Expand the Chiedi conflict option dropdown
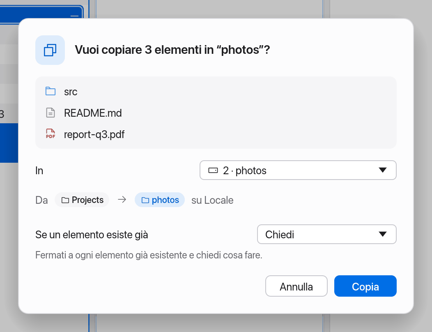This screenshot has width=432, height=332. tap(327, 234)
